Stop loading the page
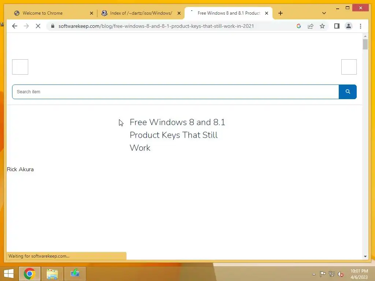The image size is (375, 281). click(x=38, y=26)
